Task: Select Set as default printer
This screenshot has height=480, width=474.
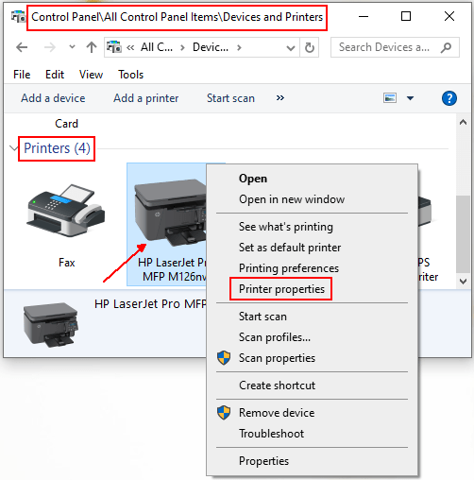Action: coord(290,248)
